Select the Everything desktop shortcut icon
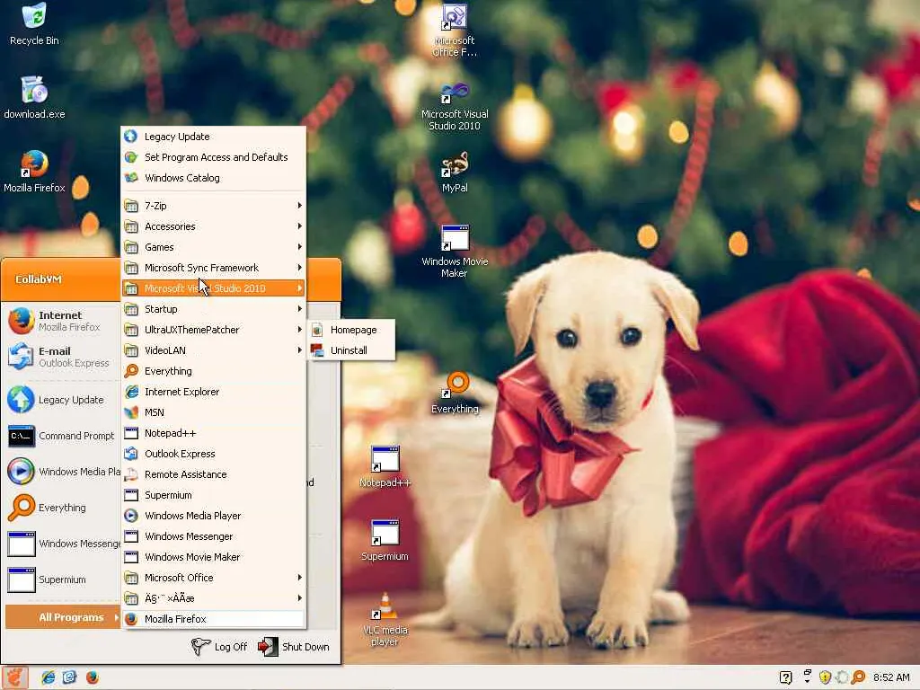Screen dimensions: 920x690 (455, 394)
